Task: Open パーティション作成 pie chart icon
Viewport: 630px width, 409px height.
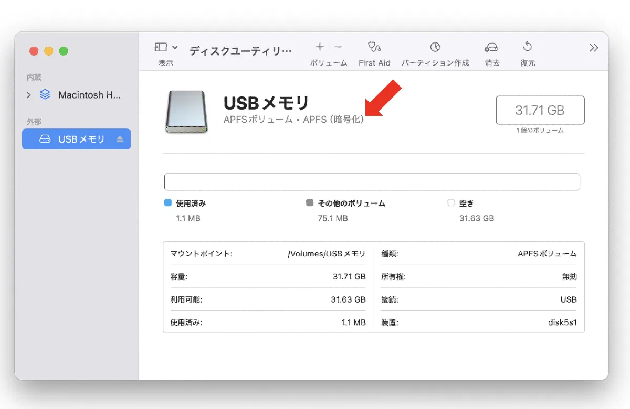Action: (x=435, y=47)
